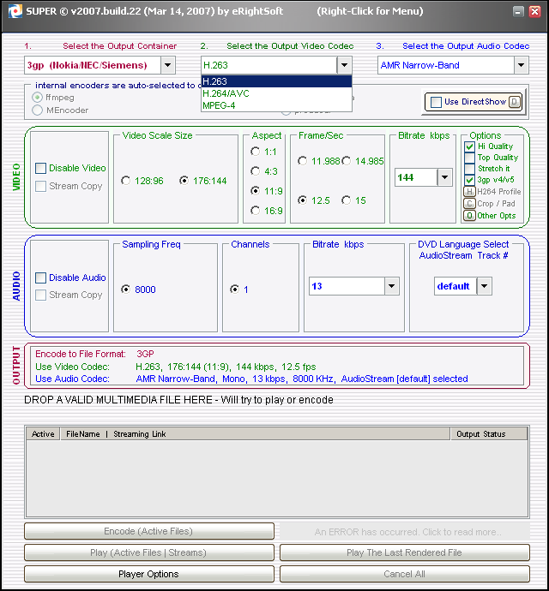
Task: Set aspect ratio to 1:1
Action: (x=256, y=152)
